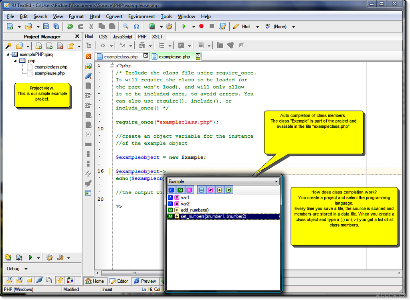Image resolution: width=410 pixels, height=300 pixels.
Task: Toggle the green M methods filter
Action: pos(180,190)
